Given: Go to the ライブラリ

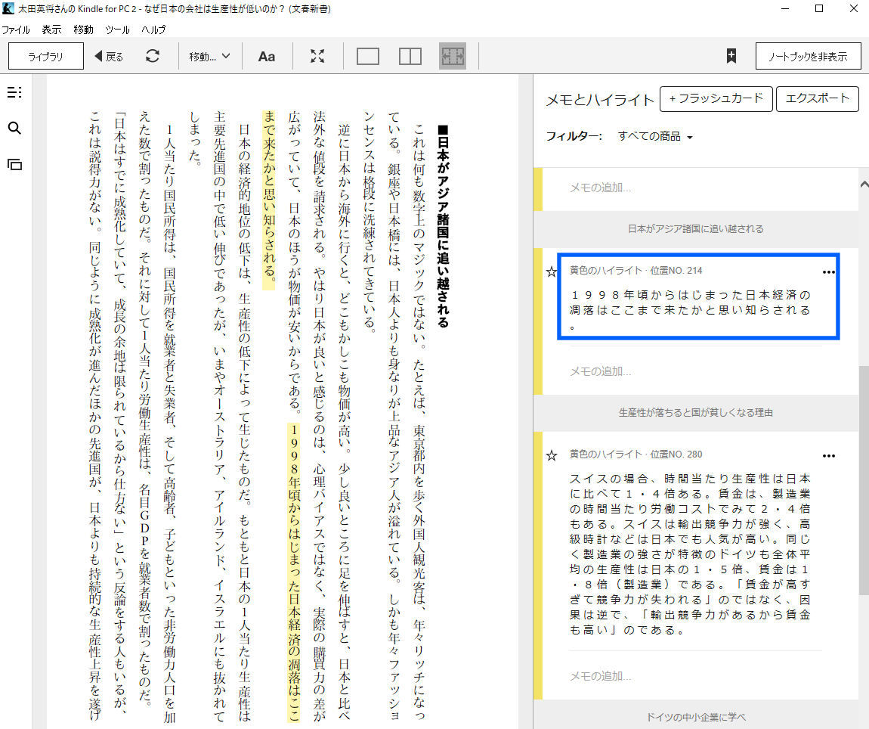Looking at the screenshot, I should (x=46, y=56).
